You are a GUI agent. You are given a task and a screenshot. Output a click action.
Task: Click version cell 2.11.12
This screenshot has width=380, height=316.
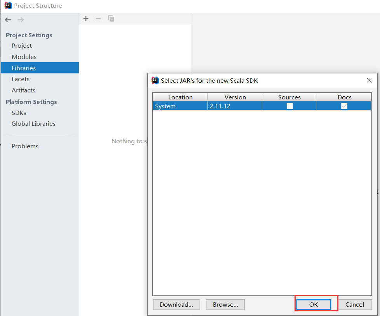pos(235,106)
